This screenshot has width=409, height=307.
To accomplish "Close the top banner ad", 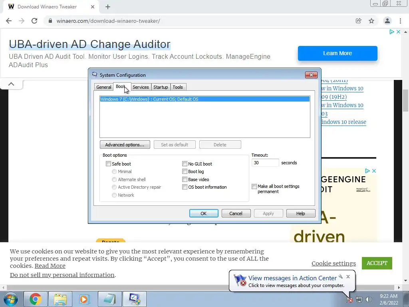I will pyautogui.click(x=398, y=32).
